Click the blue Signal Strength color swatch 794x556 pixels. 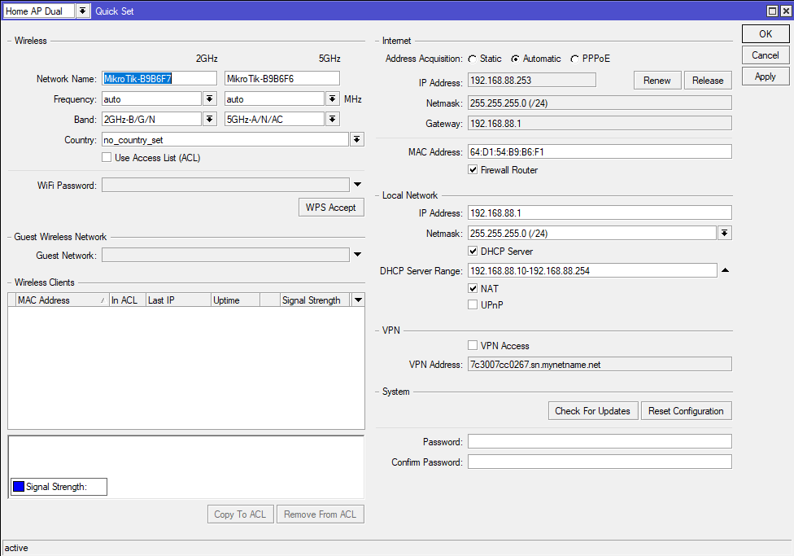point(19,487)
